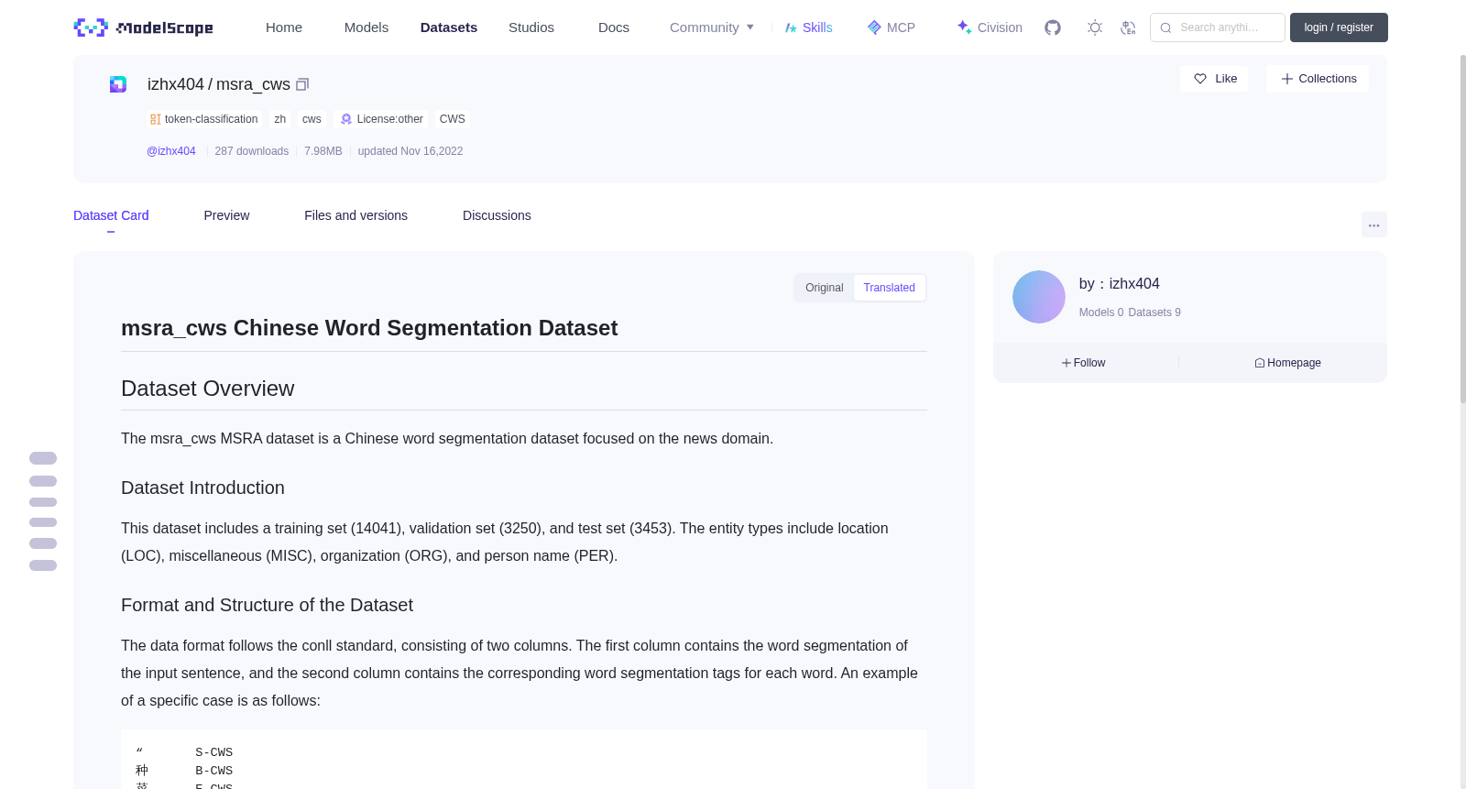Expand the Community dropdown menu
This screenshot has width=1466, height=789.
[x=712, y=27]
